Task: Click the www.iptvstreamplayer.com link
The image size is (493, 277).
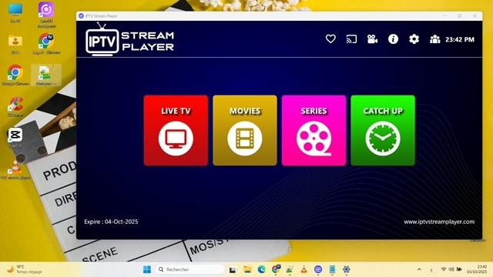Action: click(x=439, y=222)
